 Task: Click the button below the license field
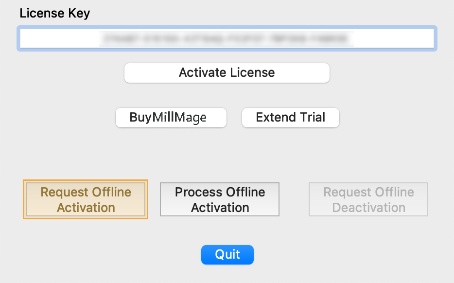coord(227,73)
